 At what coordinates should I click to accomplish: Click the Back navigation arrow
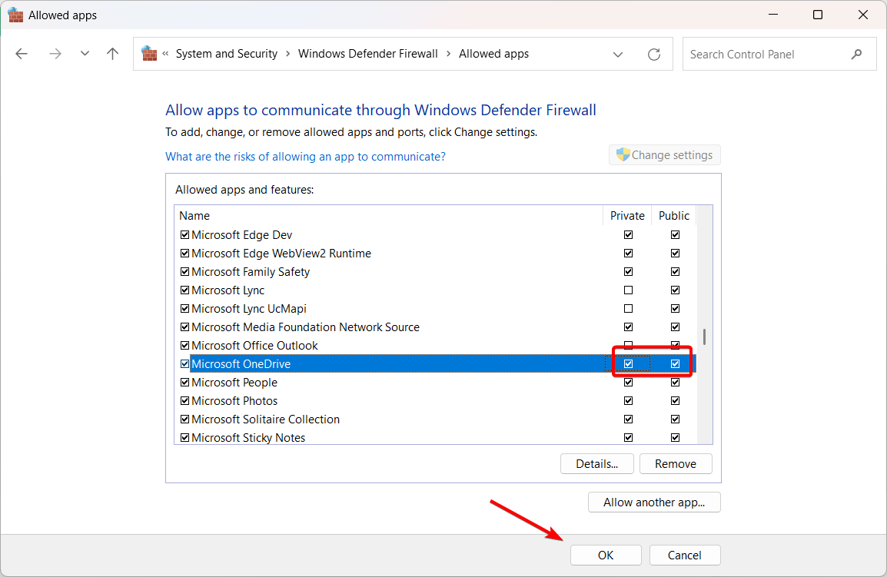tap(22, 54)
